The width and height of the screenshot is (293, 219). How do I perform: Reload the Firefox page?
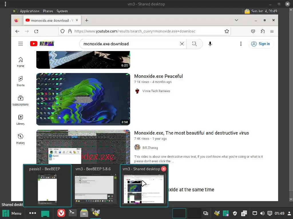[x=36, y=31]
